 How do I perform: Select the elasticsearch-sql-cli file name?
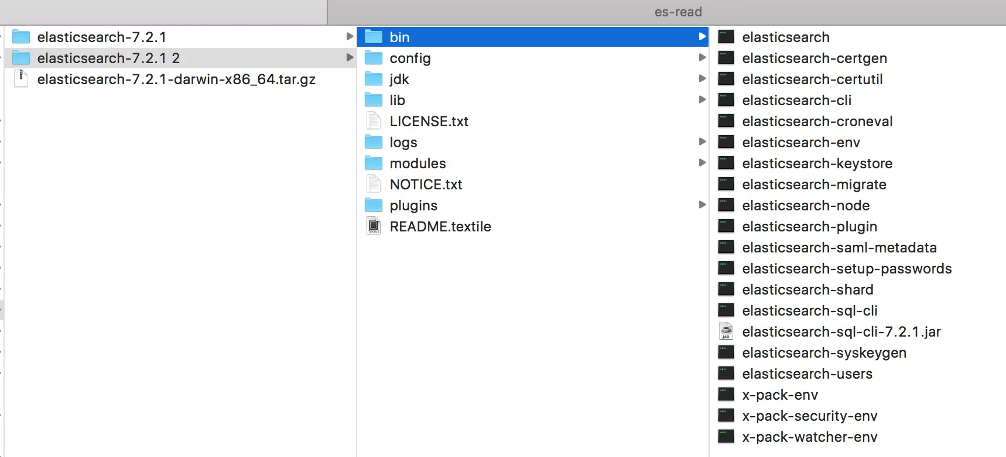810,311
